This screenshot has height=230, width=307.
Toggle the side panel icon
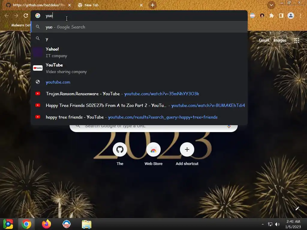click(281, 16)
